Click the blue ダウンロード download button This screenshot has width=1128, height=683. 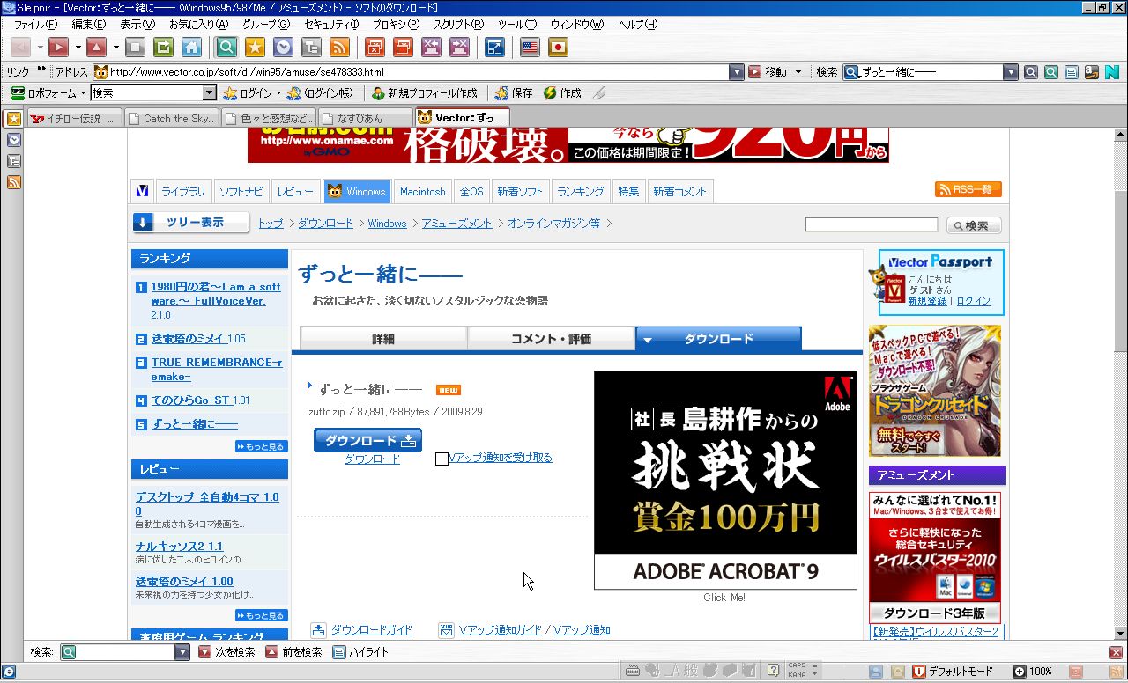point(367,440)
